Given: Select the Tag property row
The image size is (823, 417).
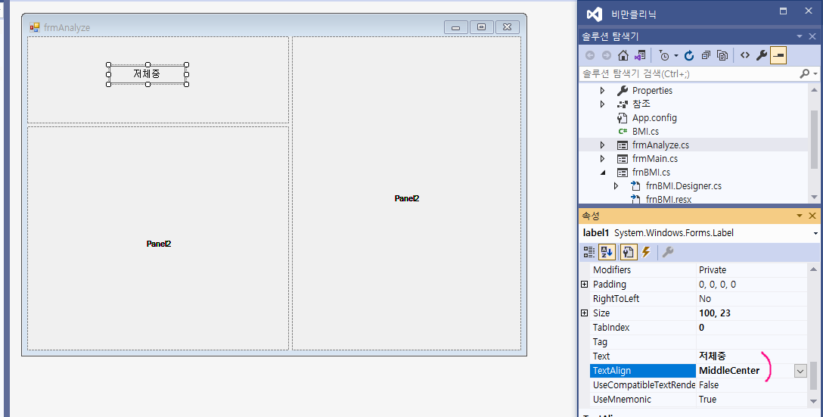Looking at the screenshot, I should [x=699, y=342].
